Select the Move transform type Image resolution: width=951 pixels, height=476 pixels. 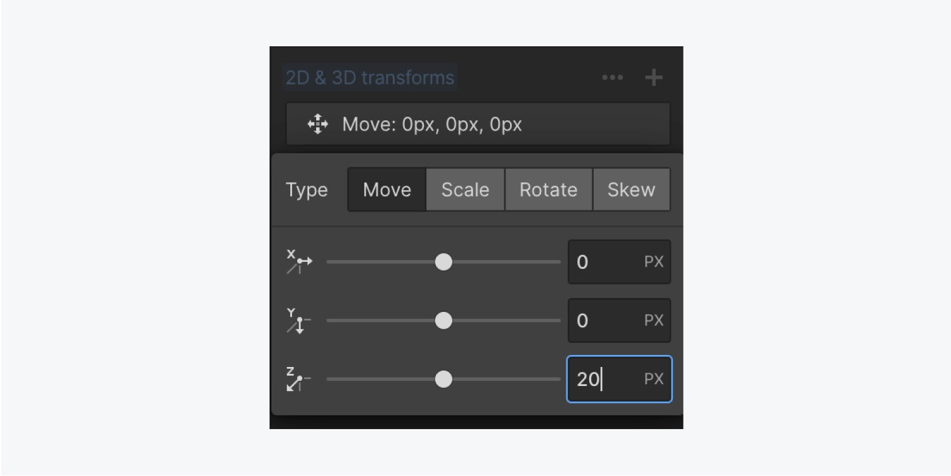point(387,190)
